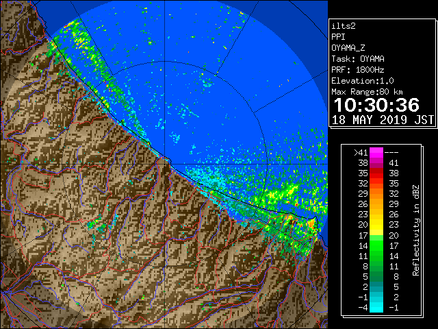Click the 'Task: OYAMA' line
438x329 pixels.
(358, 59)
